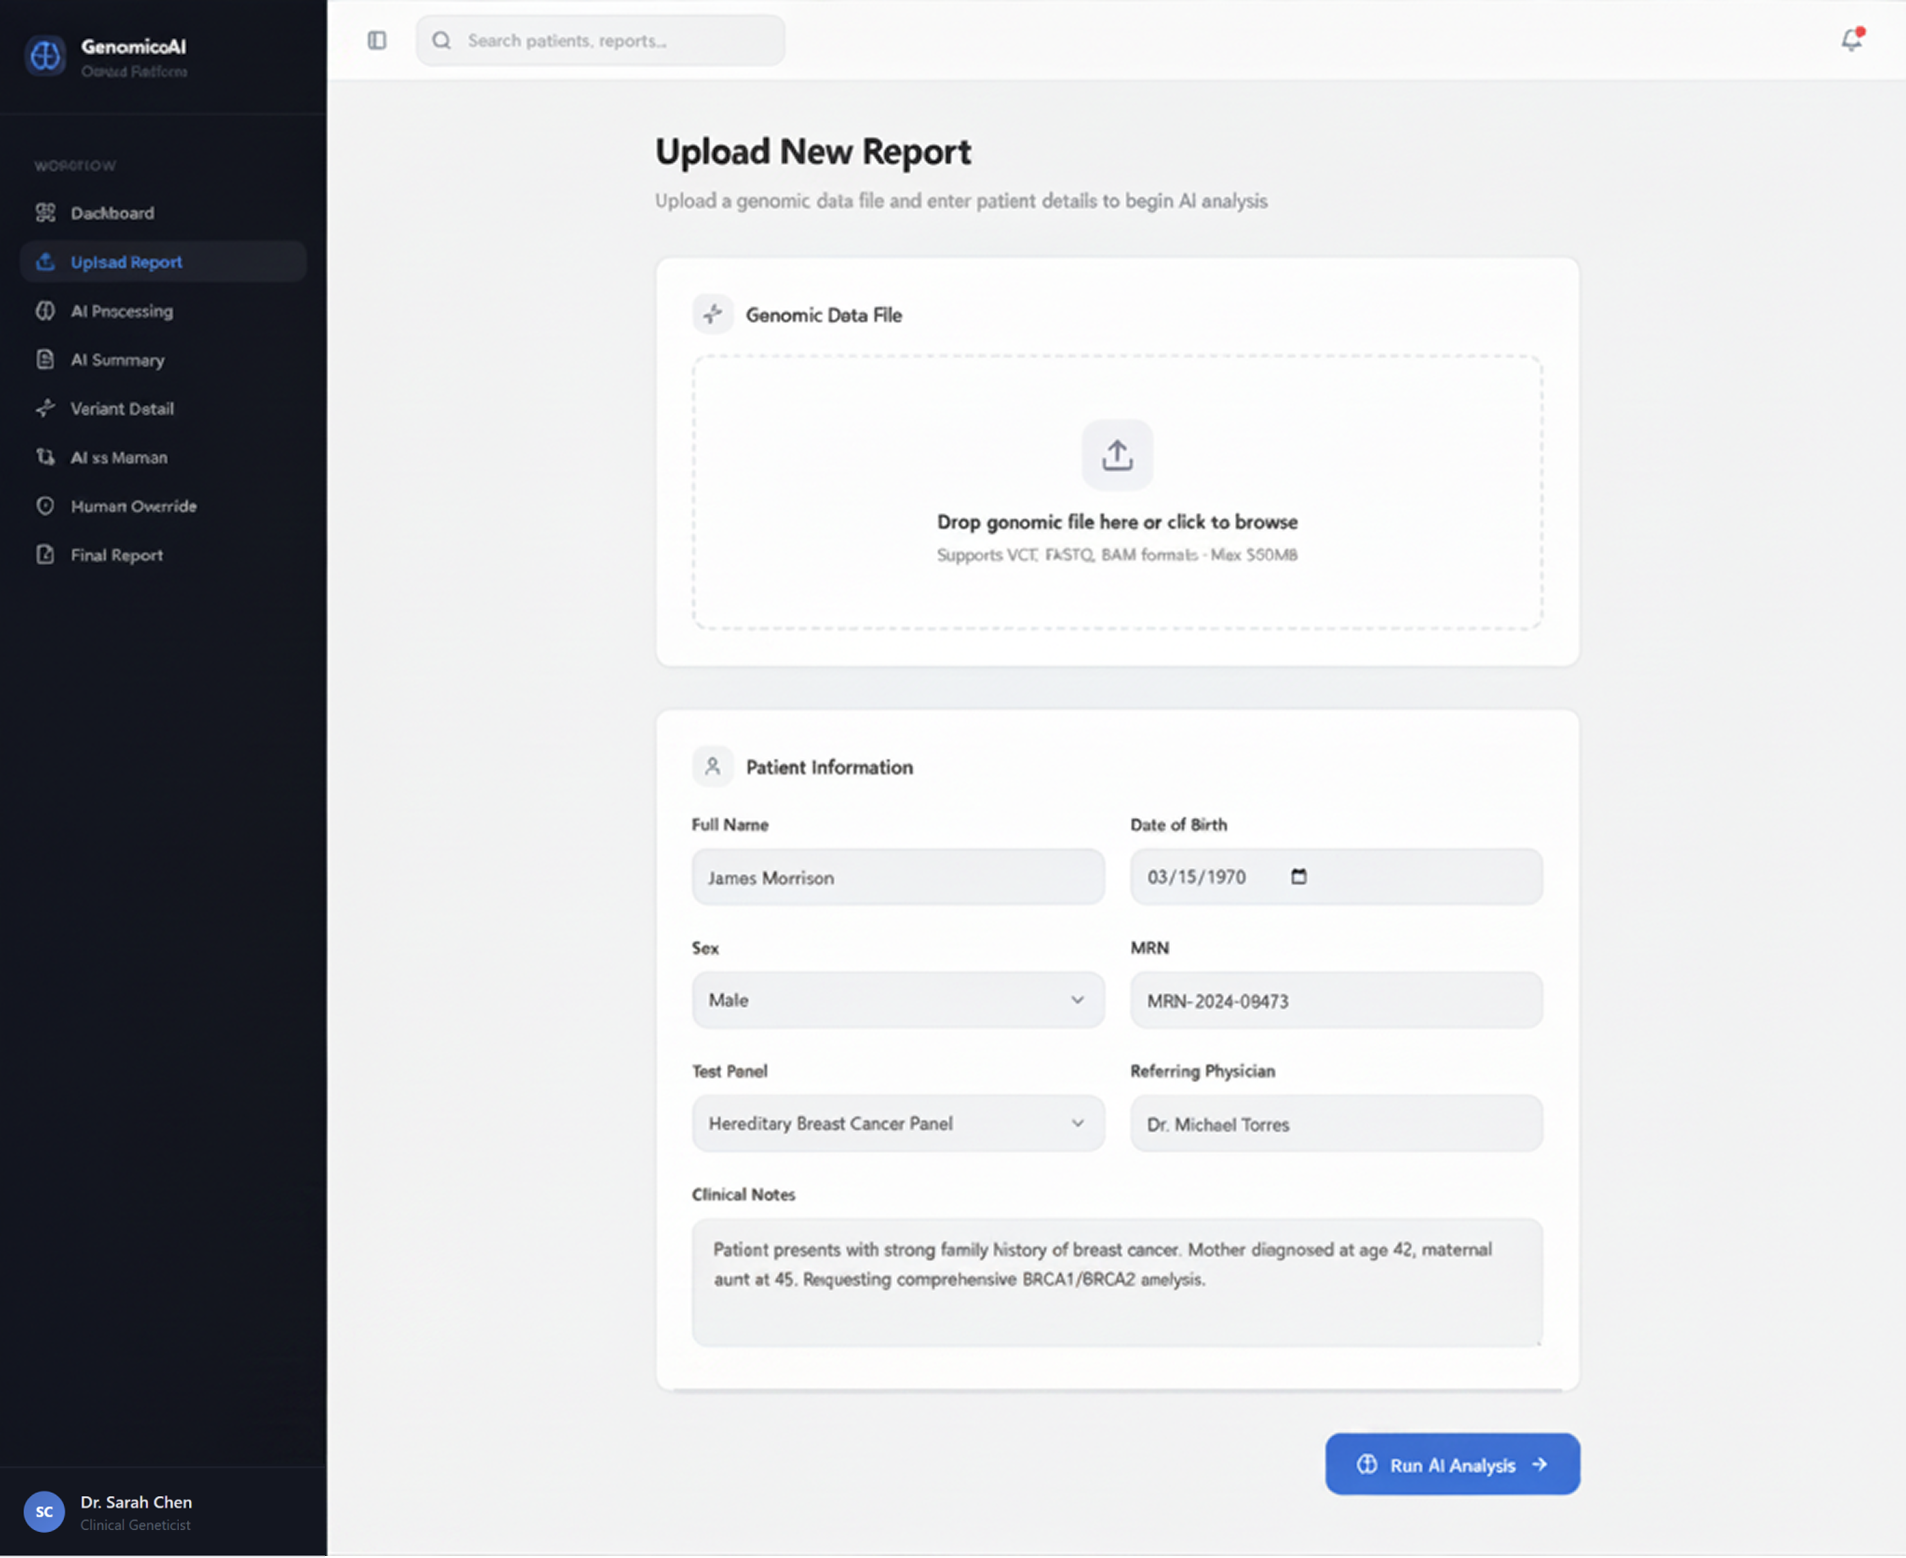This screenshot has width=1906, height=1558.
Task: Click the Supports VCF, FASTQ, BAM formats text
Action: 1117,555
